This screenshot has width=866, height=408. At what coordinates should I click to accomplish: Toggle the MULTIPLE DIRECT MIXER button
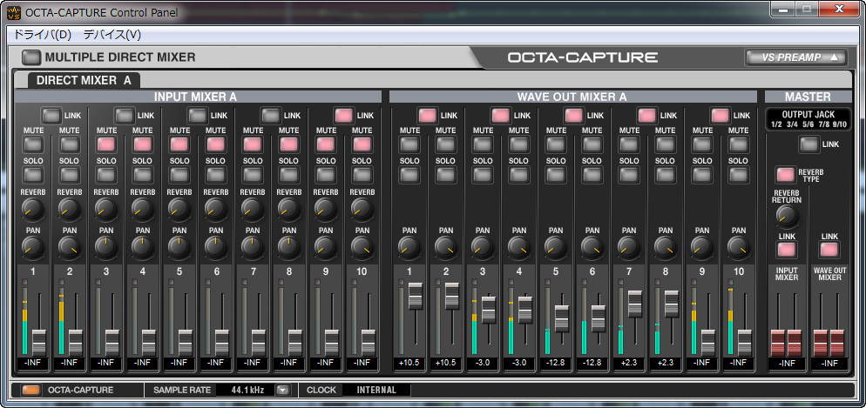(x=31, y=57)
